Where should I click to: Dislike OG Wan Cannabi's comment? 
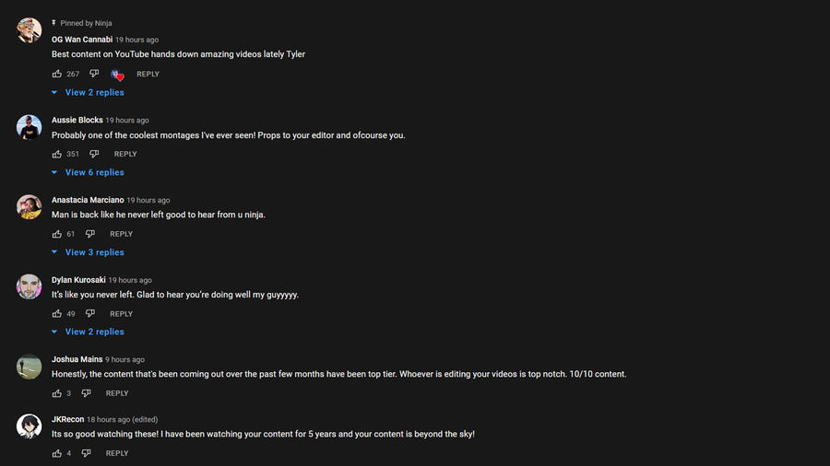pyautogui.click(x=94, y=74)
